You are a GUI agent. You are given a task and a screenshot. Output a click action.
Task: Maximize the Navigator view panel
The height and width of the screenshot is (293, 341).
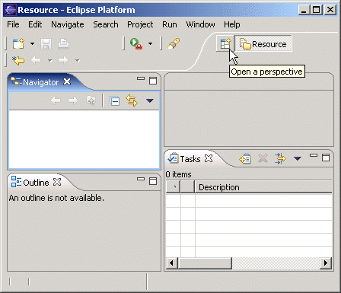coord(153,81)
